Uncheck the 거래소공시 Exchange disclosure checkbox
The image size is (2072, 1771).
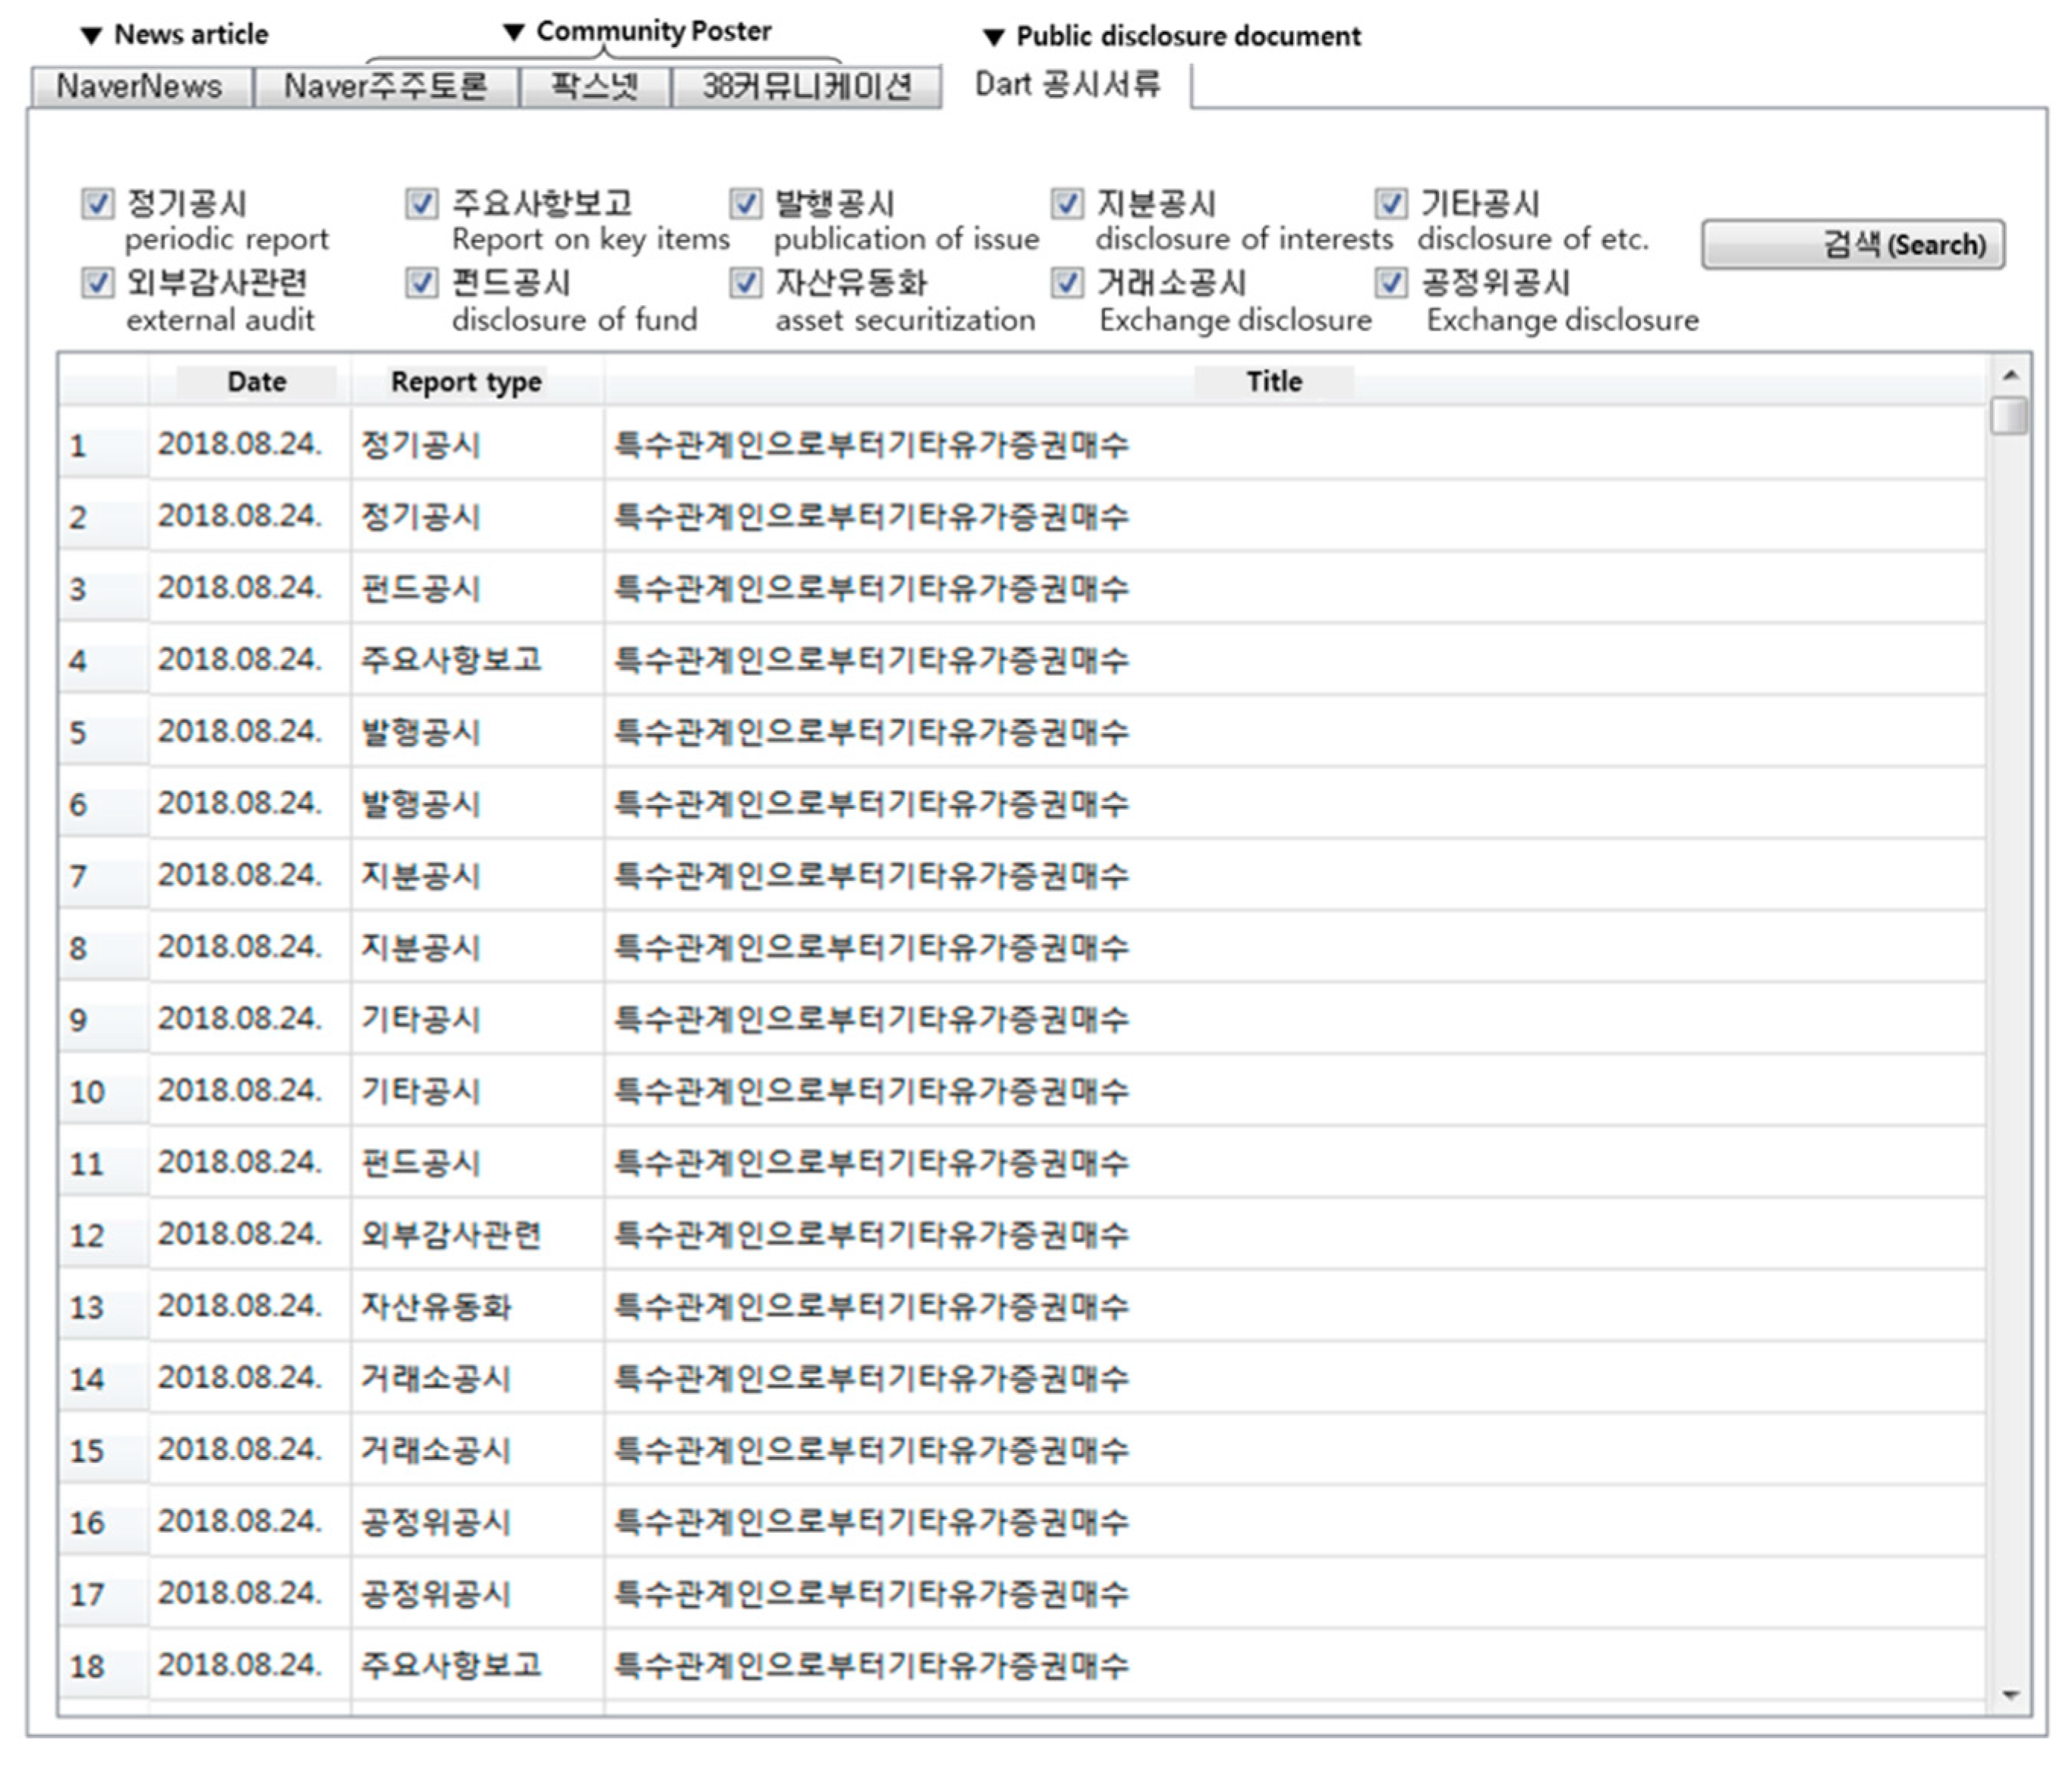pos(1067,283)
